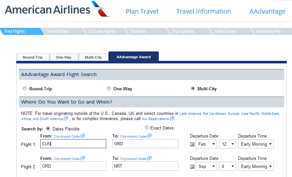This screenshot has width=292, height=177.
Task: Open Flight 1 Departure Time Early Morning dropdown
Action: click(x=256, y=144)
